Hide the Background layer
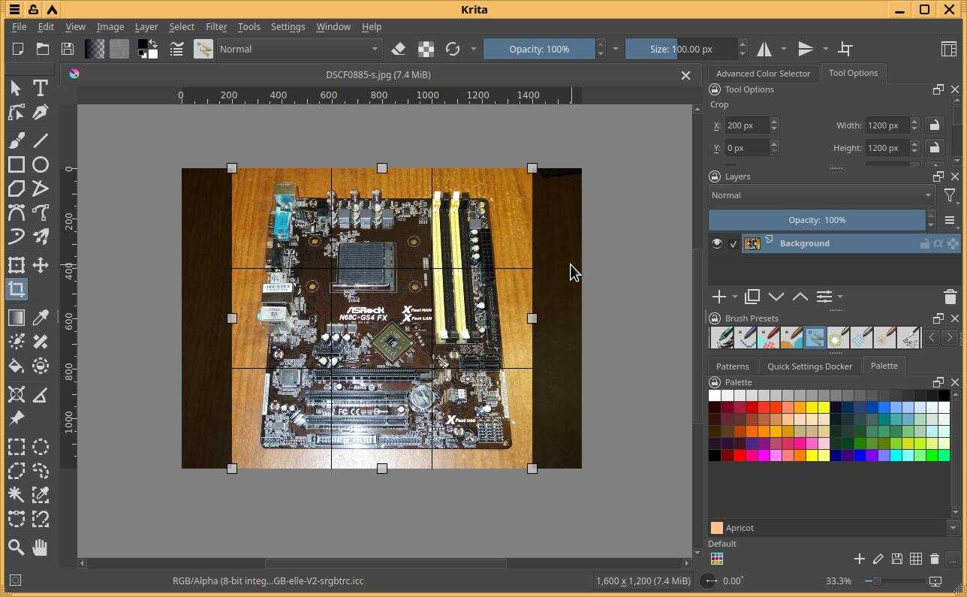The image size is (967, 597). (716, 243)
